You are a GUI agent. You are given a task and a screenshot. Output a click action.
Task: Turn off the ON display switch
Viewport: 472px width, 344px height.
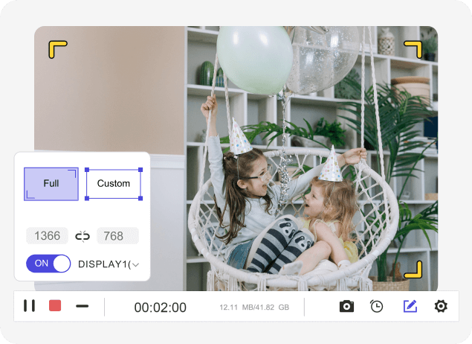[x=48, y=264]
